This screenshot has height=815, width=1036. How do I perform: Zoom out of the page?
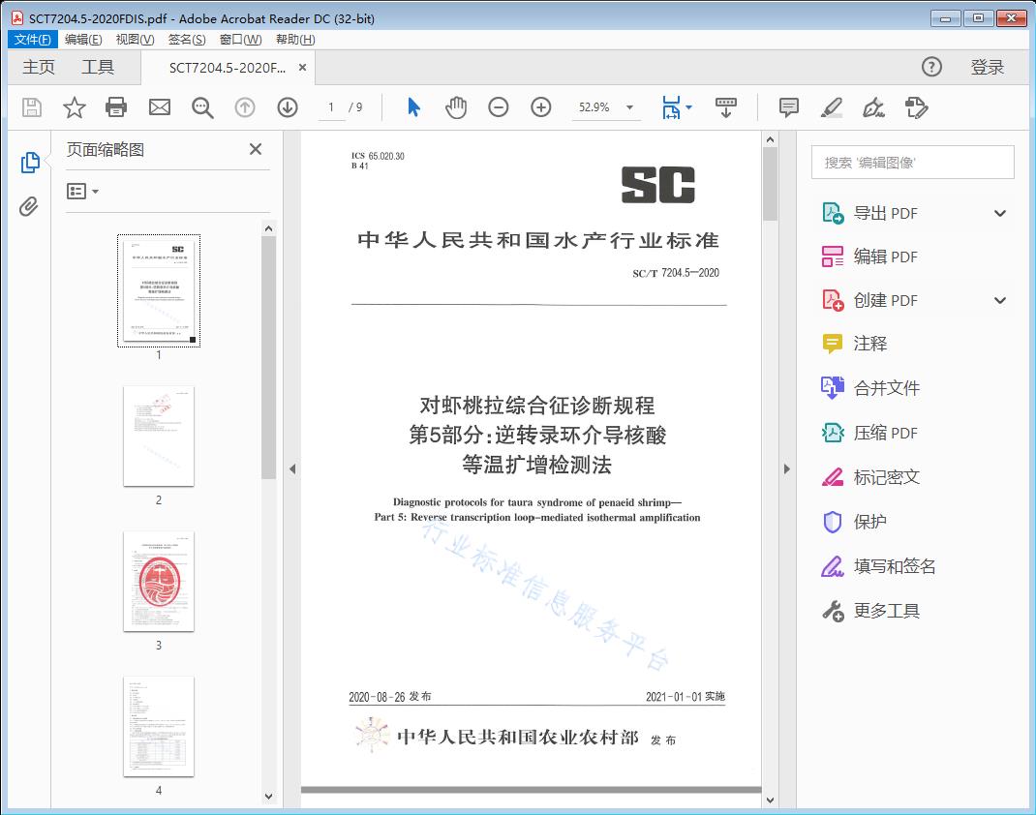[499, 107]
